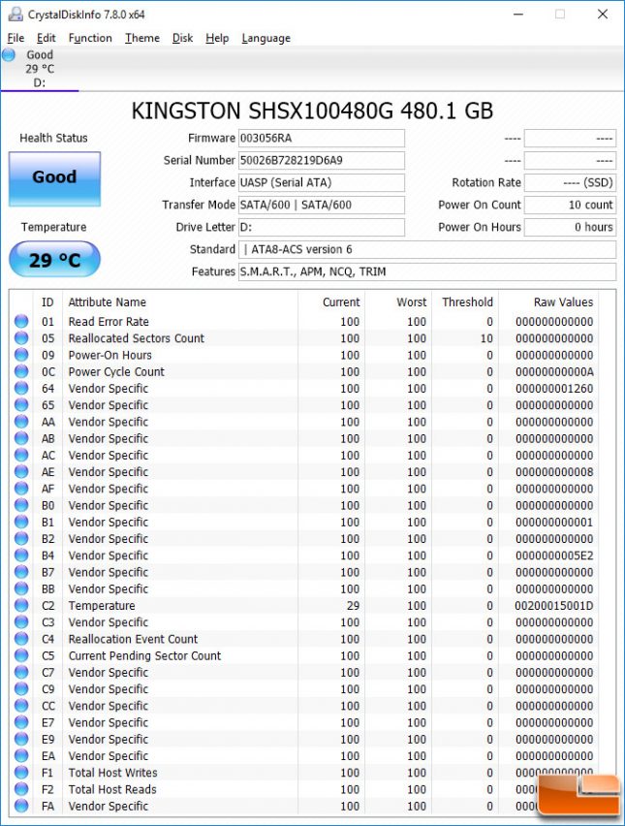The width and height of the screenshot is (625, 826).
Task: Click status icon for attribute ID B4
Action: coord(21,555)
